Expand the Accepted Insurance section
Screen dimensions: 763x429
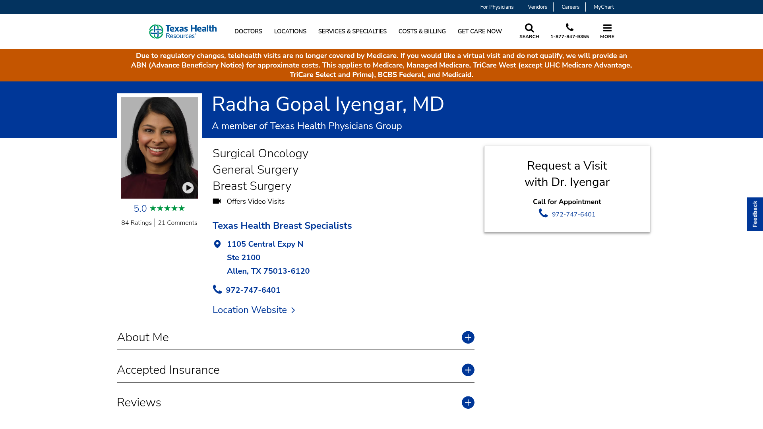pos(468,370)
